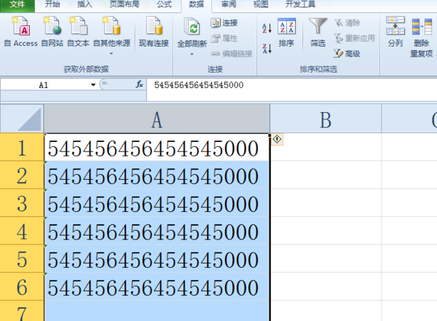437x321 pixels.
Task: Select row 2 header
Action: [22, 175]
